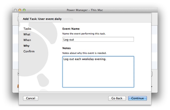Select the Why step in sidebar
This screenshot has width=170, height=110.
[26, 46]
